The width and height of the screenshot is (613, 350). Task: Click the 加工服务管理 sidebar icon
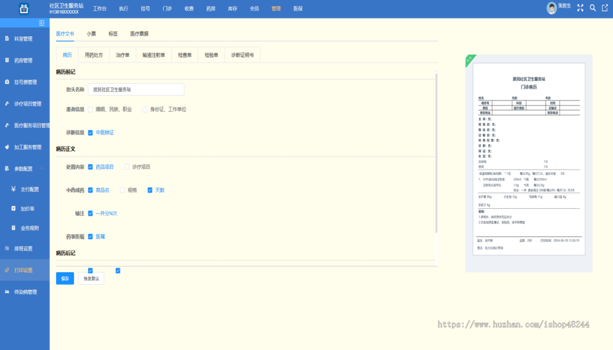[7, 147]
